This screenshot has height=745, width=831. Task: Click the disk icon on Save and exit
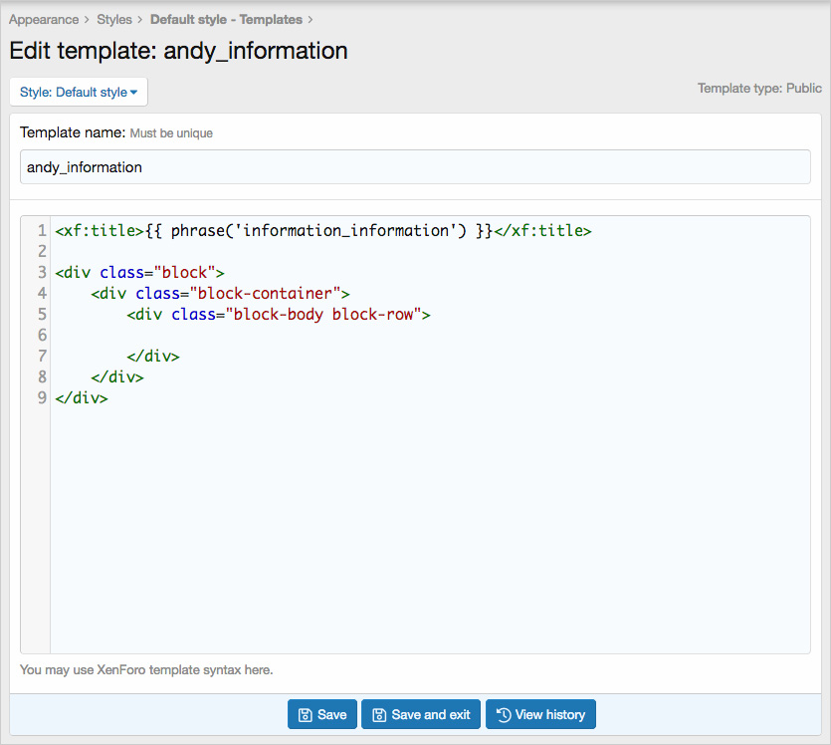(x=378, y=715)
